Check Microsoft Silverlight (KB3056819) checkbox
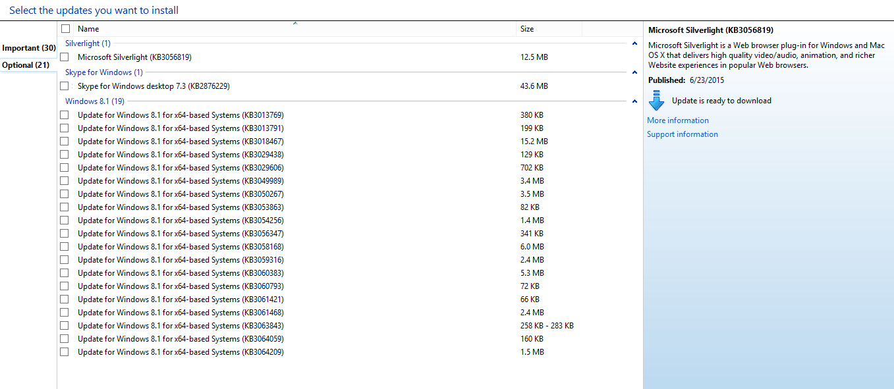Image resolution: width=894 pixels, height=389 pixels. [x=64, y=57]
